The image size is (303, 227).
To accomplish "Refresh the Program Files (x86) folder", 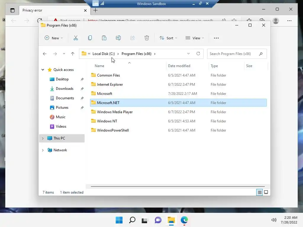I will point(198,54).
